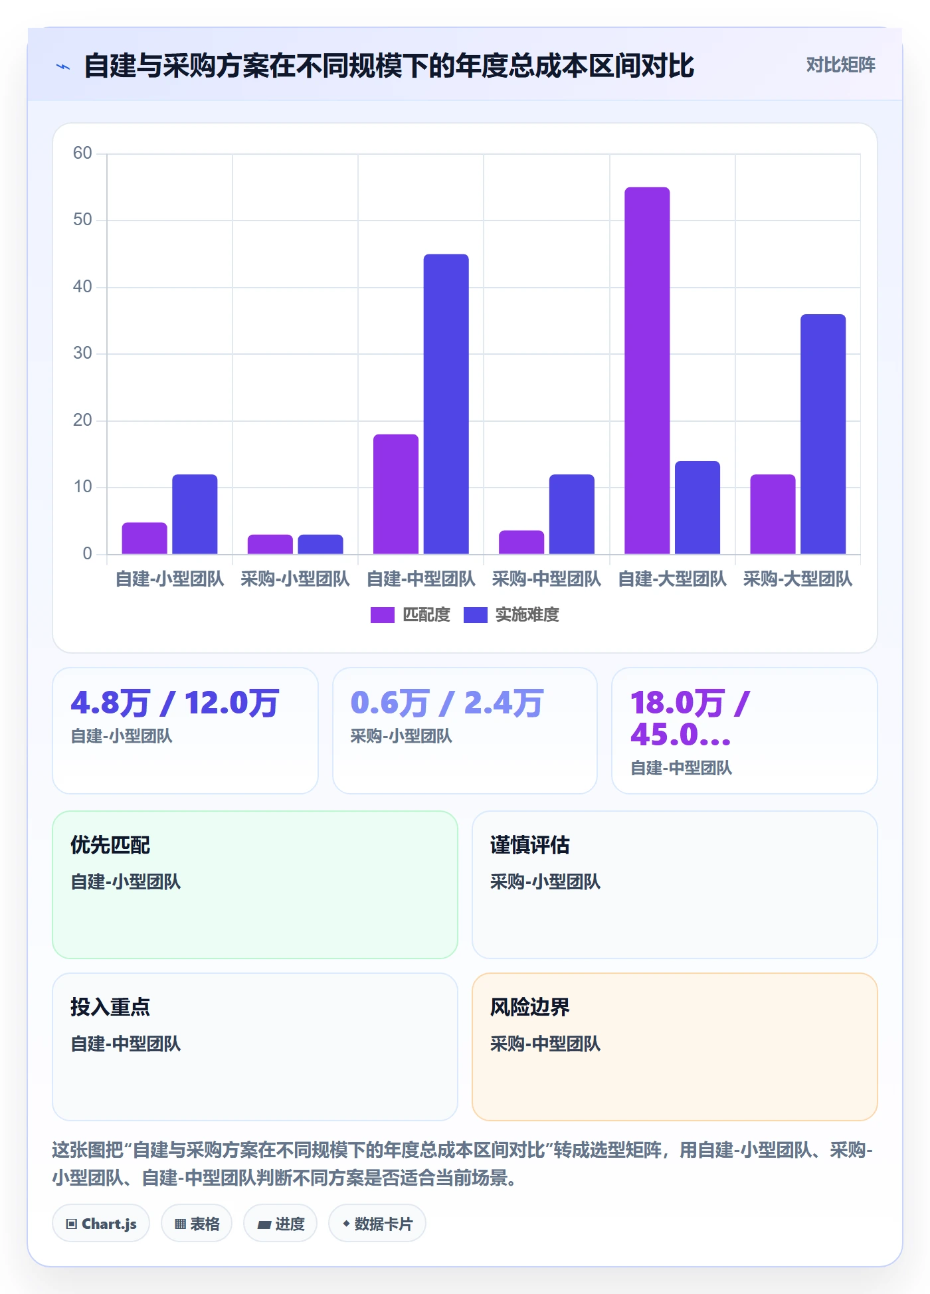
Task: Click the 表格 tag
Action: click(x=197, y=1224)
